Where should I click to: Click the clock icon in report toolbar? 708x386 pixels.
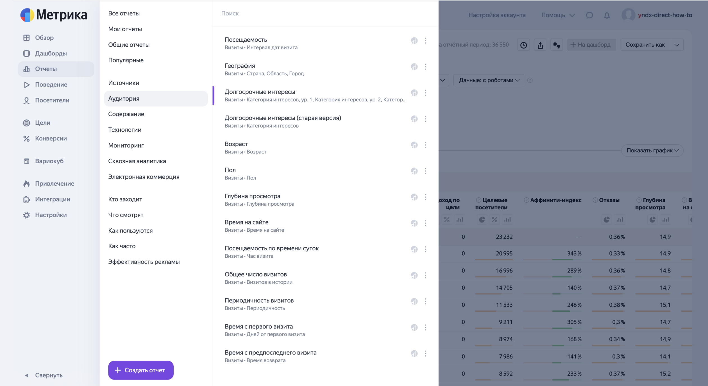[523, 45]
